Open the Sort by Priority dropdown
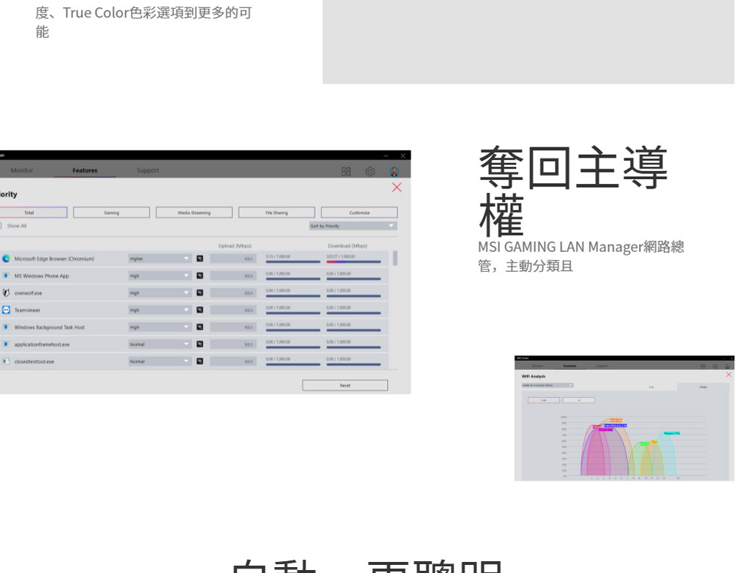This screenshot has height=573, width=736. click(x=353, y=226)
